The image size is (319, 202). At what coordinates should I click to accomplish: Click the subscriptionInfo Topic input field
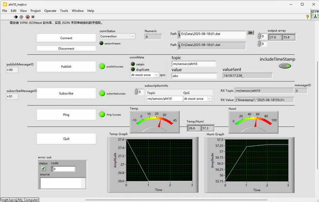pos(164,99)
